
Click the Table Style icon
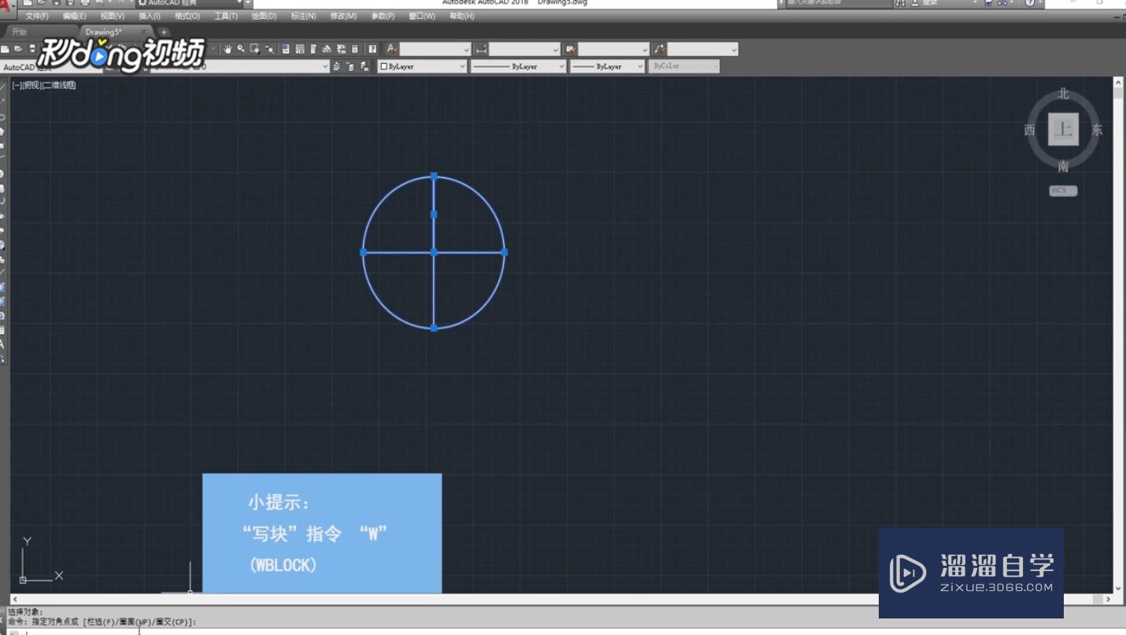[570, 49]
